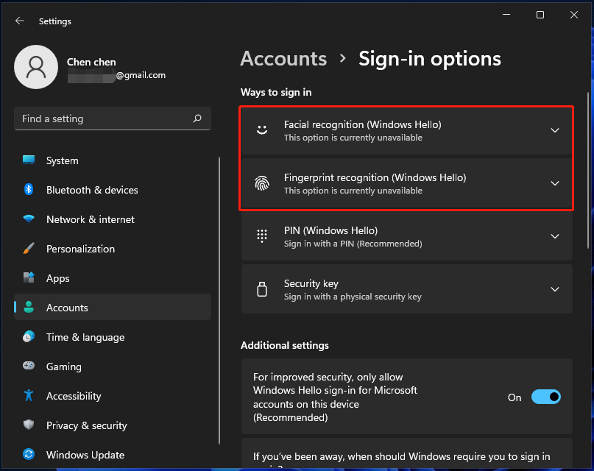Go to Privacy & security
Screen dimensions: 594x471
click(x=113, y=425)
